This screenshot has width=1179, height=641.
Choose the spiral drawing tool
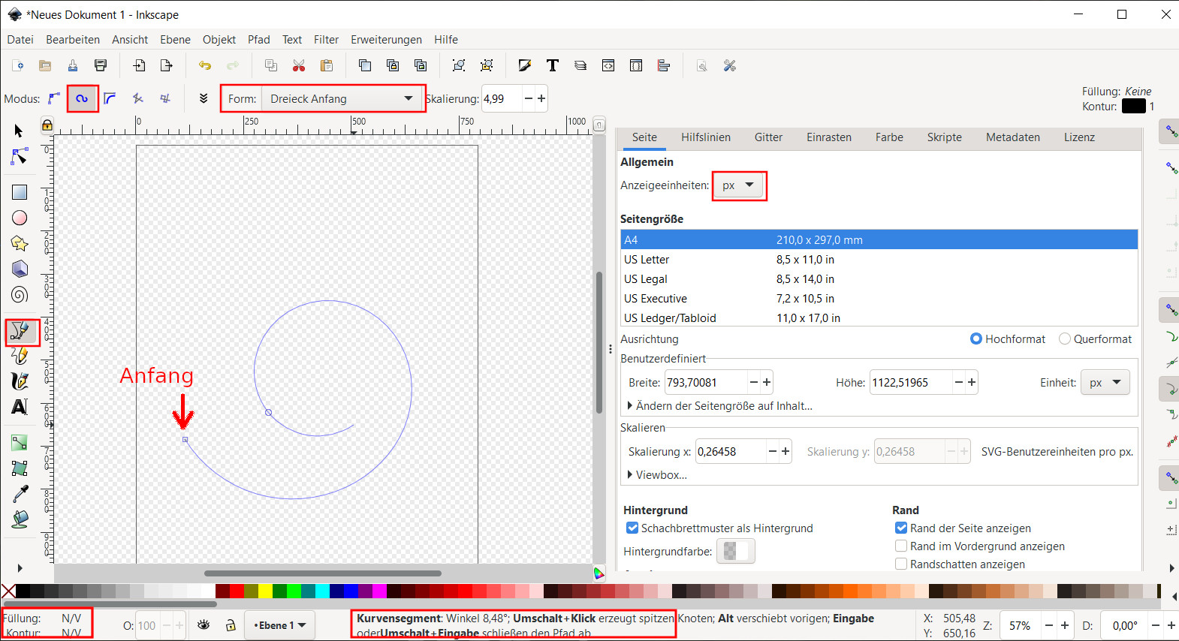click(20, 295)
